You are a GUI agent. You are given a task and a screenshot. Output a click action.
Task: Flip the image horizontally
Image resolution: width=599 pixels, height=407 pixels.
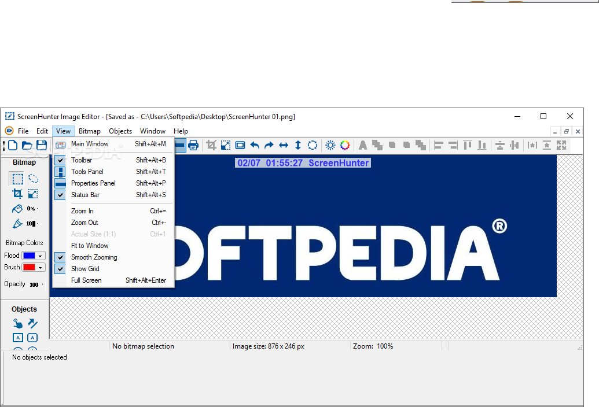click(x=284, y=145)
